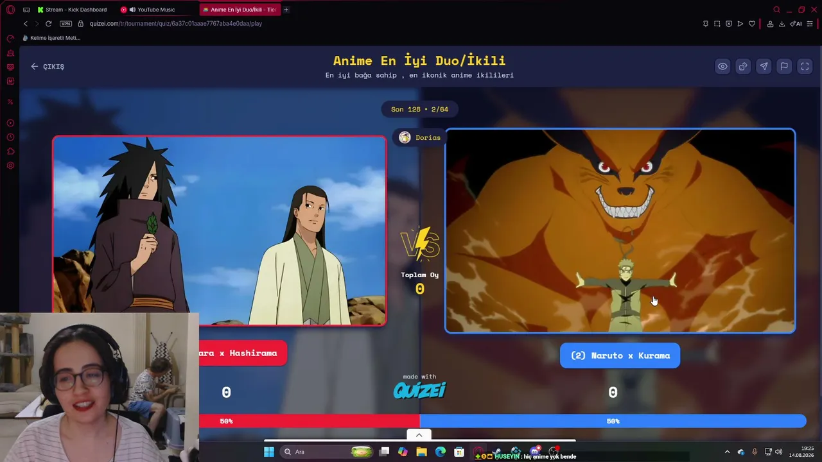
Task: Toggle the eye visibility button on the quiz
Action: tap(722, 66)
